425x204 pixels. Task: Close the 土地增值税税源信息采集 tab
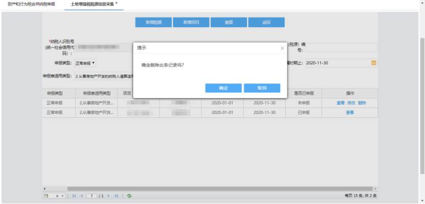pos(116,3)
